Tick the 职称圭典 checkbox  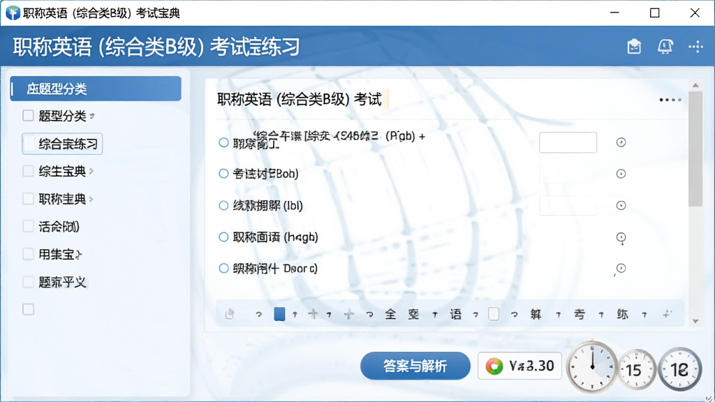pos(28,199)
